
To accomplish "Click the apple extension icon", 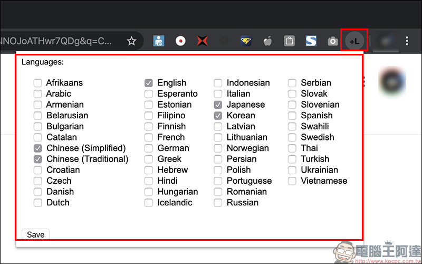I will pos(267,41).
